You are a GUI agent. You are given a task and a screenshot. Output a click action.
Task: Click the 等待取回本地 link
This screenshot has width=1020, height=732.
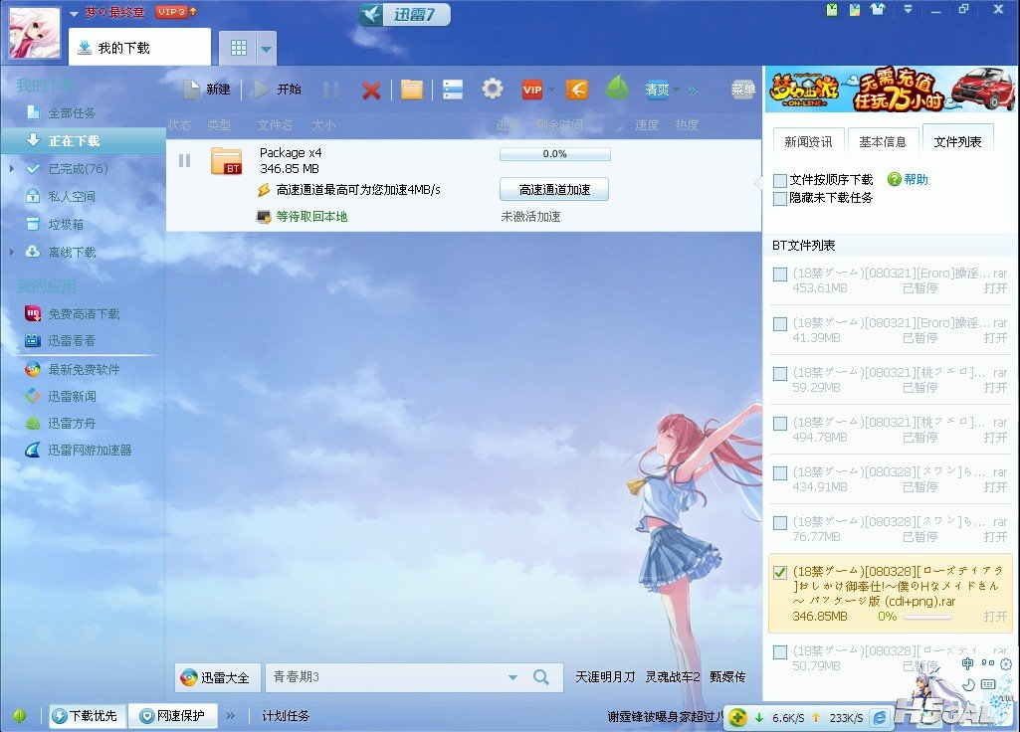coord(311,217)
